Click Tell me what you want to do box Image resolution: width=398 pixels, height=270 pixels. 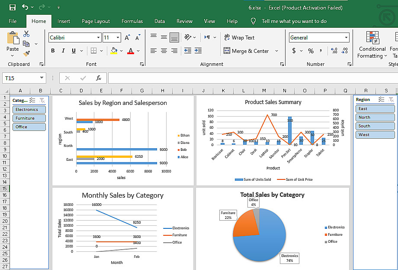point(294,21)
